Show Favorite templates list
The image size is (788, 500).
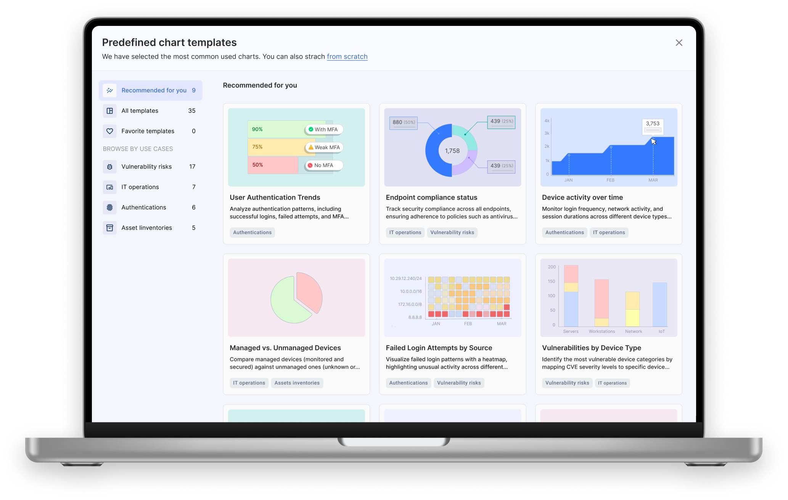[150, 131]
